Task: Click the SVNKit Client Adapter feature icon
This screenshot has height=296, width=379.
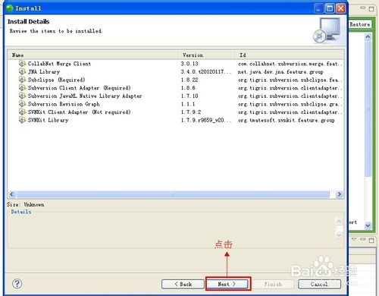Action: [22, 112]
